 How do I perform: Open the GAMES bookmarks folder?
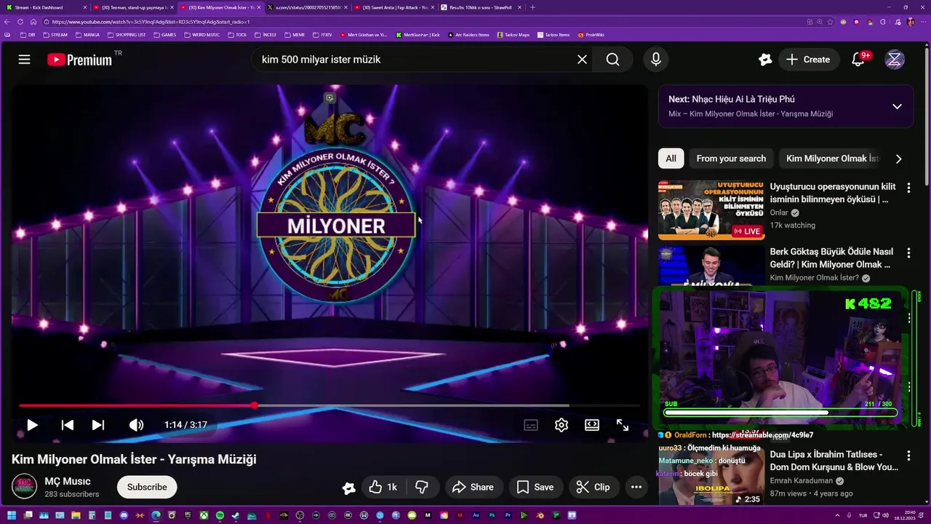tap(164, 34)
